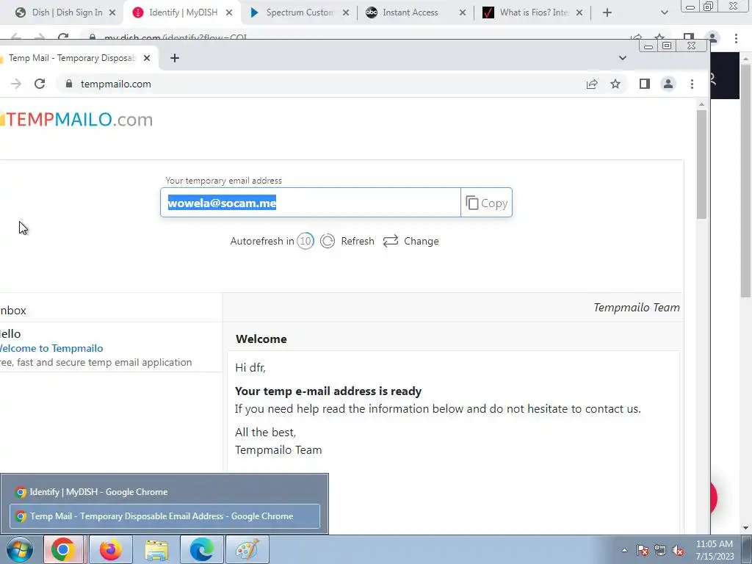Click network status tray icon

pyautogui.click(x=660, y=550)
